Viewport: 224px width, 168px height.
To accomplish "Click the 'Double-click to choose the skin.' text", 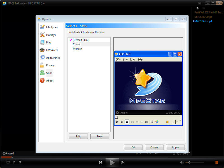I will click(86, 32).
